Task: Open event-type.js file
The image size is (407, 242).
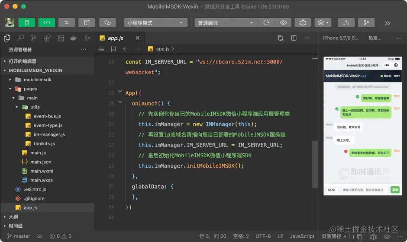Action: (x=48, y=125)
